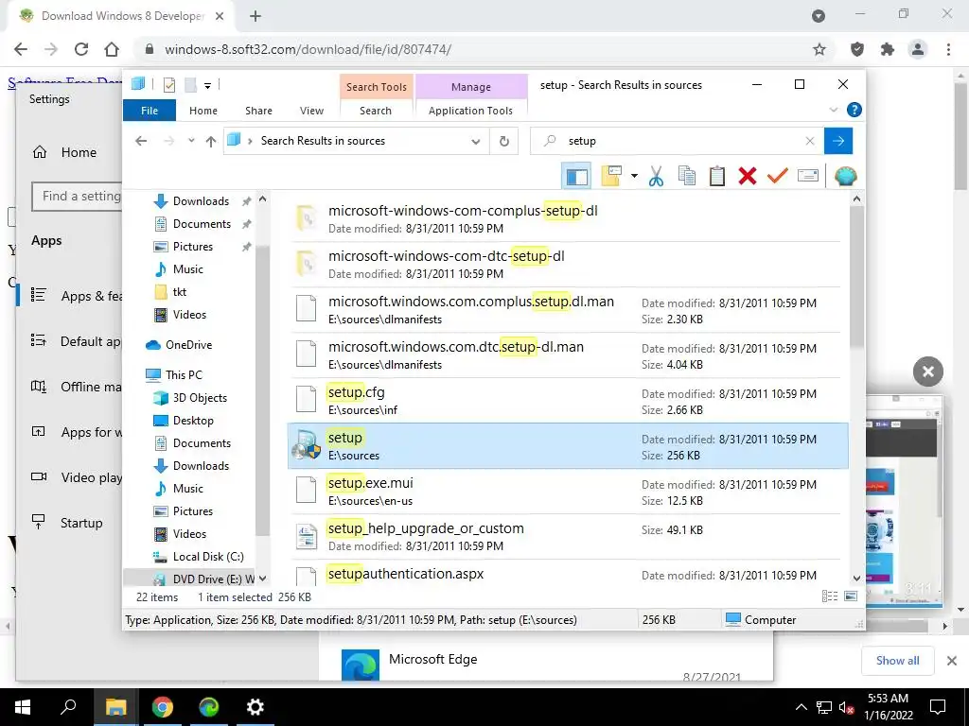Select the setupauthentication.aspx file
Viewport: 969px width, 726px height.
(x=568, y=574)
